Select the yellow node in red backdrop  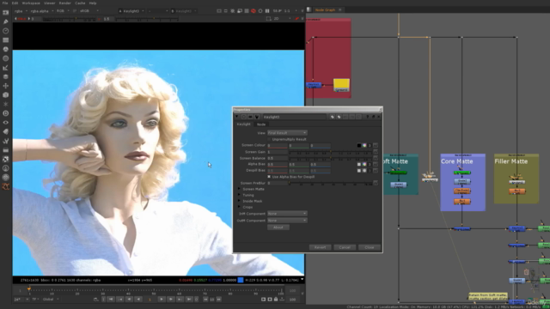[x=341, y=85]
